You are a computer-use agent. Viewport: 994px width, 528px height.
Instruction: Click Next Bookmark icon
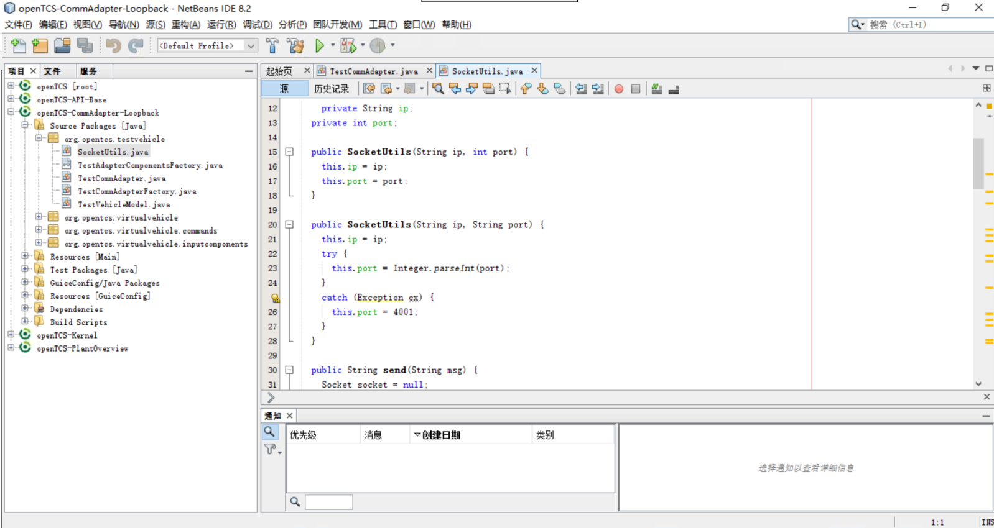pyautogui.click(x=543, y=89)
